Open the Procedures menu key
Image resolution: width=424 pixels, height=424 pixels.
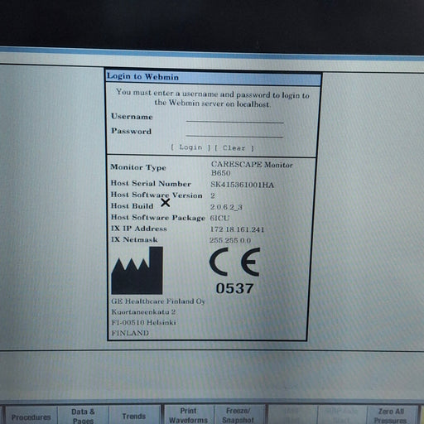[x=31, y=415]
